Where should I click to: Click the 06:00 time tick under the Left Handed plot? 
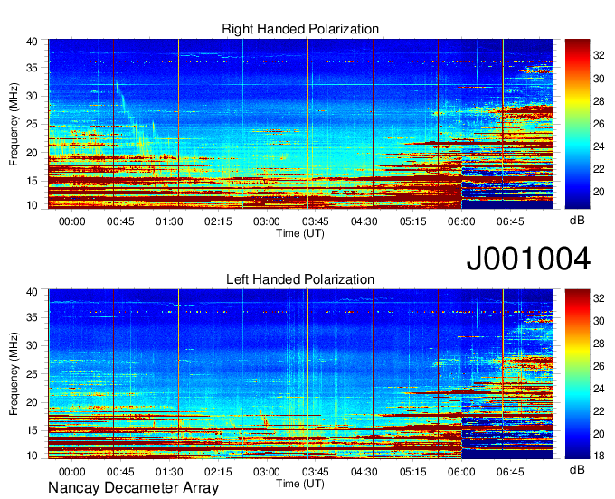point(461,472)
